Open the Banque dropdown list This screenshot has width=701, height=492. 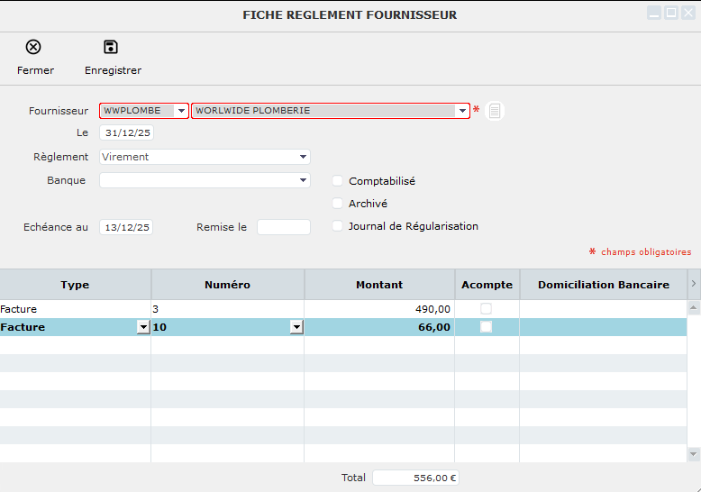[x=304, y=180]
